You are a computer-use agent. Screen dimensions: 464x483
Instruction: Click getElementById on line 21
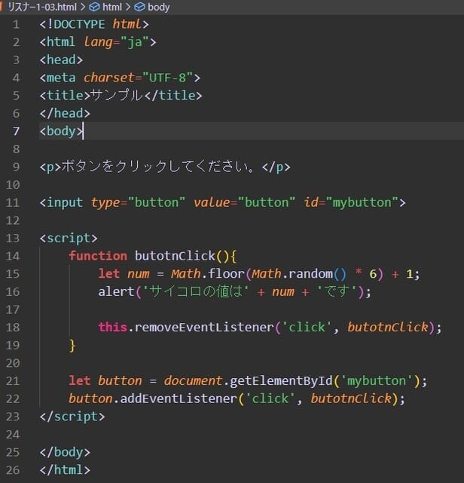274,380
